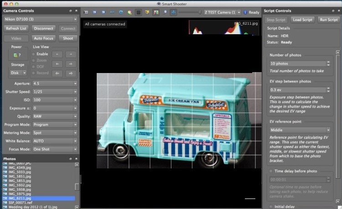Image resolution: width=342 pixels, height=209 pixels.
Task: Click Number of photos stepper up arrow
Action: click(x=328, y=62)
